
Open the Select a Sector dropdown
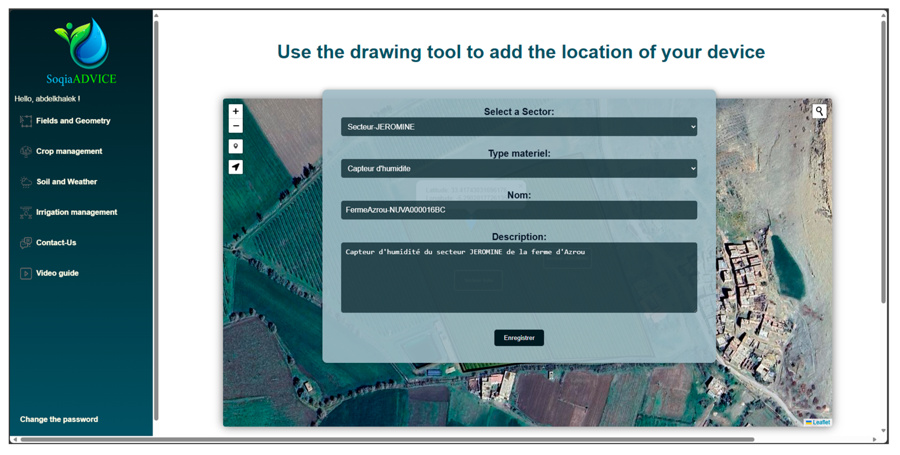[x=519, y=127]
